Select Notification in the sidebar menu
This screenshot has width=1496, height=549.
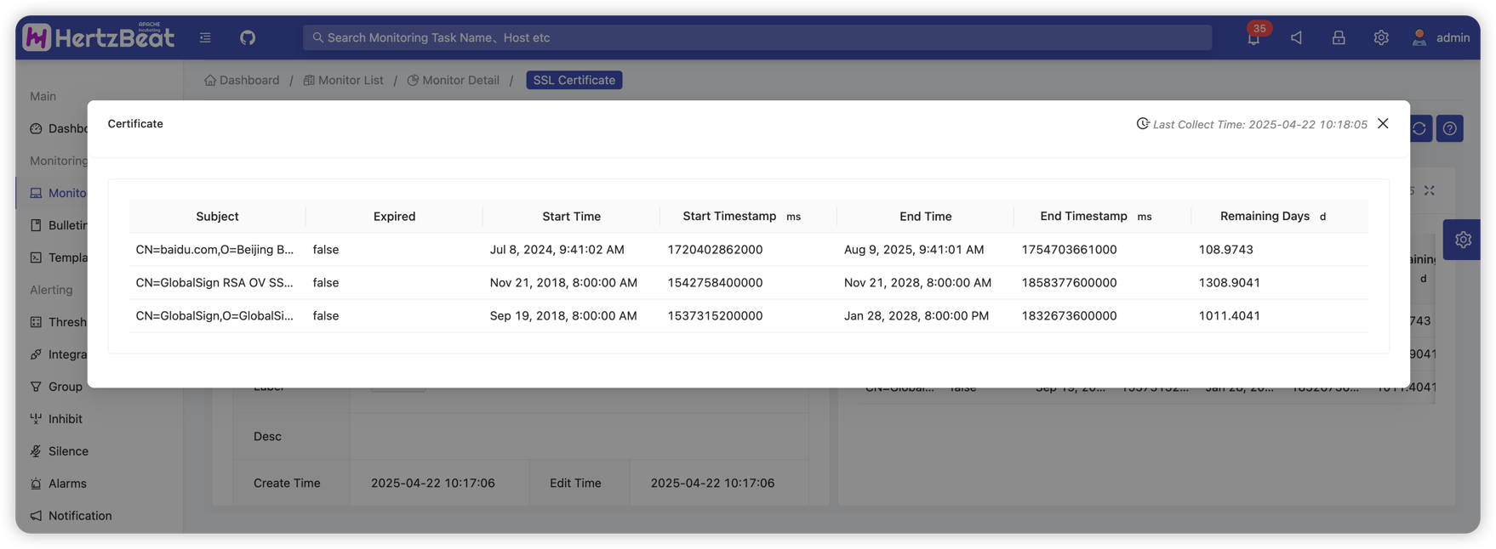pos(79,516)
